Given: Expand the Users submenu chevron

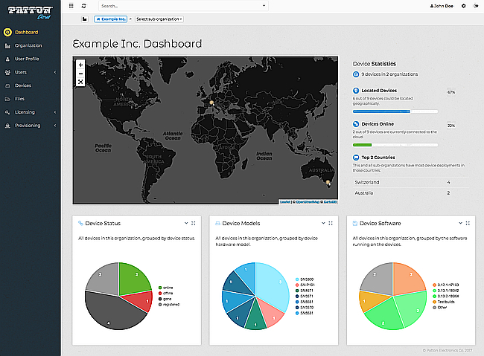Looking at the screenshot, I should click(x=55, y=72).
